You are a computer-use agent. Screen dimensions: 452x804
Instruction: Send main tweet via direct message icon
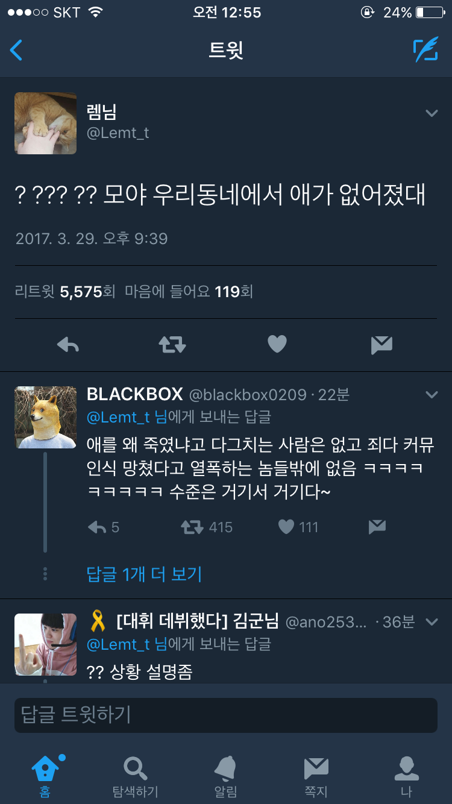382,345
